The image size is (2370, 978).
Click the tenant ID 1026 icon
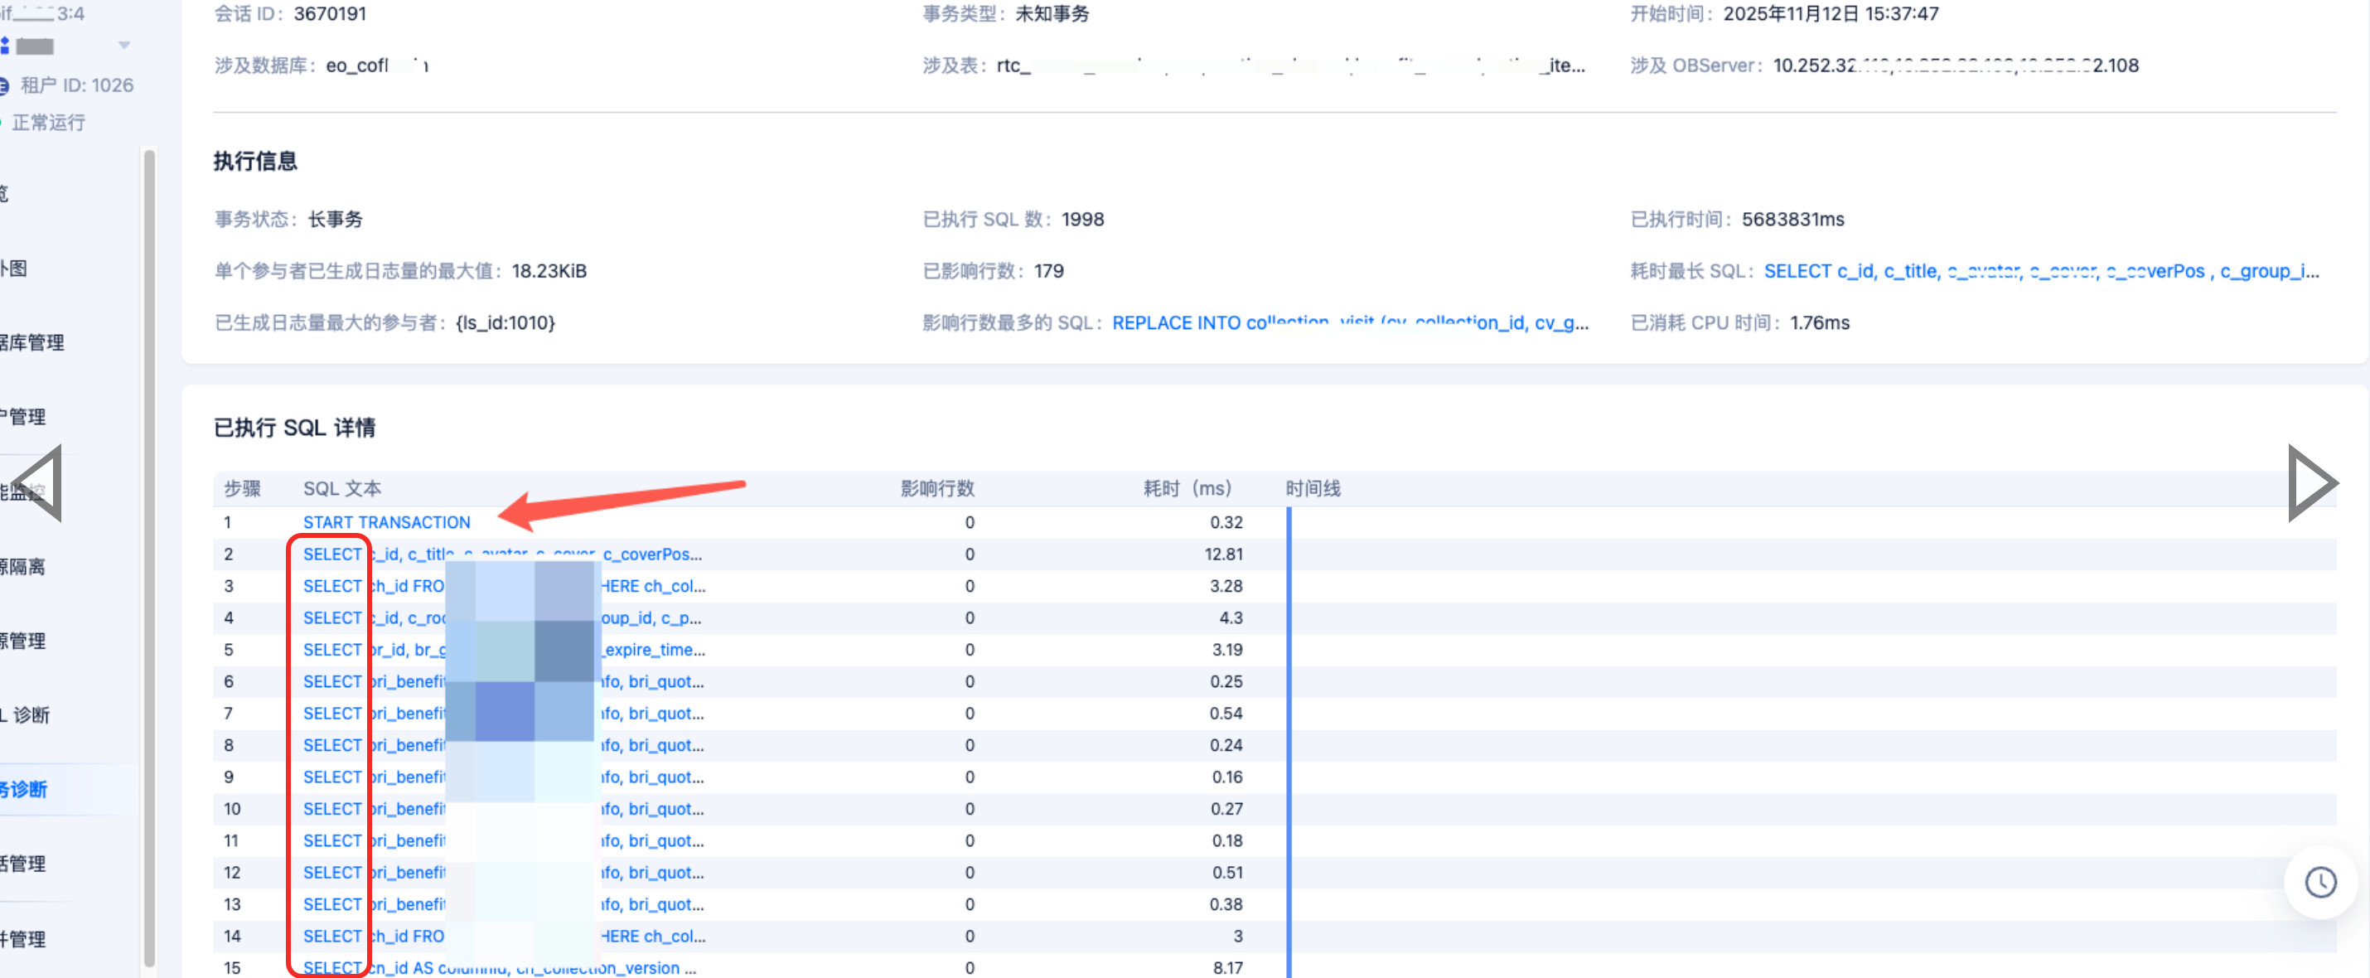click(x=5, y=85)
